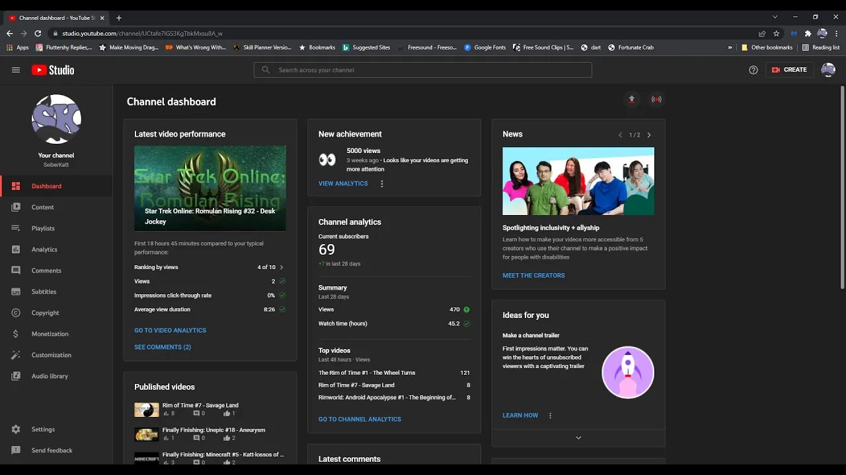This screenshot has height=475, width=846.
Task: Open the Google Fonts bookmark
Action: [484, 47]
